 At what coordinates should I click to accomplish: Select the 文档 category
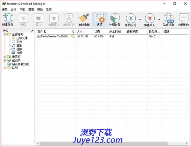click(19, 42)
